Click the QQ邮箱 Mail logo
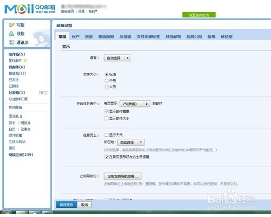 (x=30, y=9)
